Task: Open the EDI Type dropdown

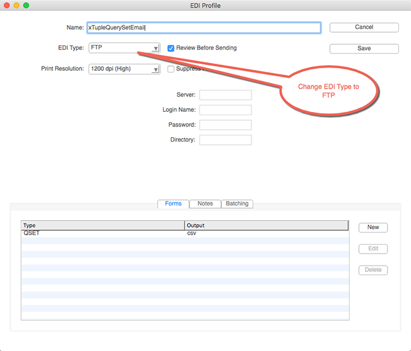Action: pos(123,47)
